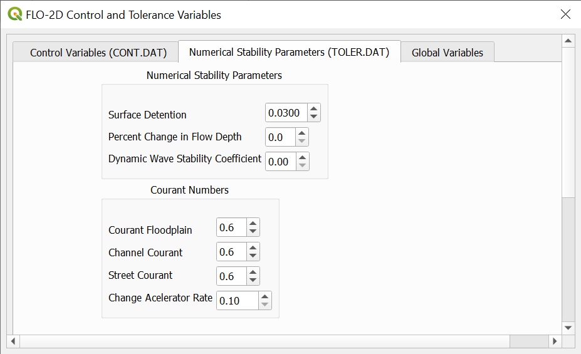This screenshot has width=581, height=354.
Task: Switch to Control Variables (CONT.DAT) tab
Action: click(x=98, y=53)
